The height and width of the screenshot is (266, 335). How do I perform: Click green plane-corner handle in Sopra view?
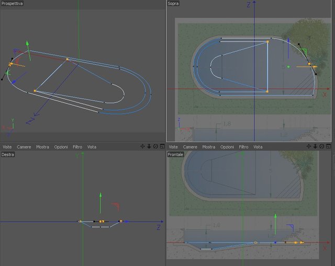click(x=304, y=51)
